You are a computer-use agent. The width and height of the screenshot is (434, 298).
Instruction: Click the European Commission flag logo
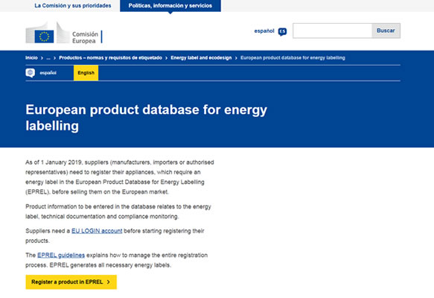point(44,37)
